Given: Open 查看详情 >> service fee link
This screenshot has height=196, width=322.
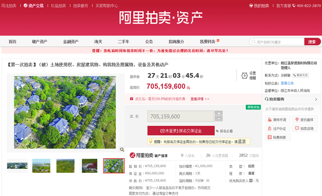Looking at the screenshot, I should tap(200, 99).
